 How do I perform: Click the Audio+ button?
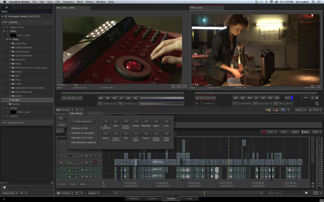click(83, 184)
